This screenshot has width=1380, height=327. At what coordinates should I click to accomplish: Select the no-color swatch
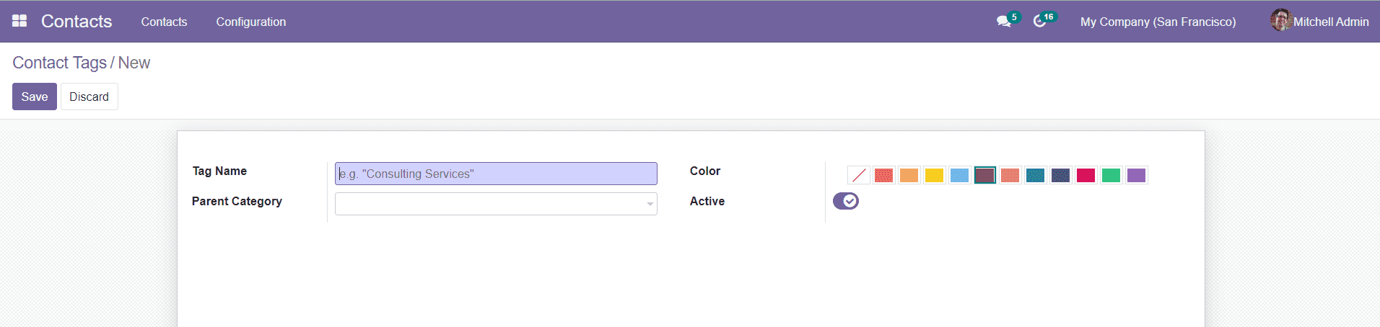pyautogui.click(x=858, y=175)
